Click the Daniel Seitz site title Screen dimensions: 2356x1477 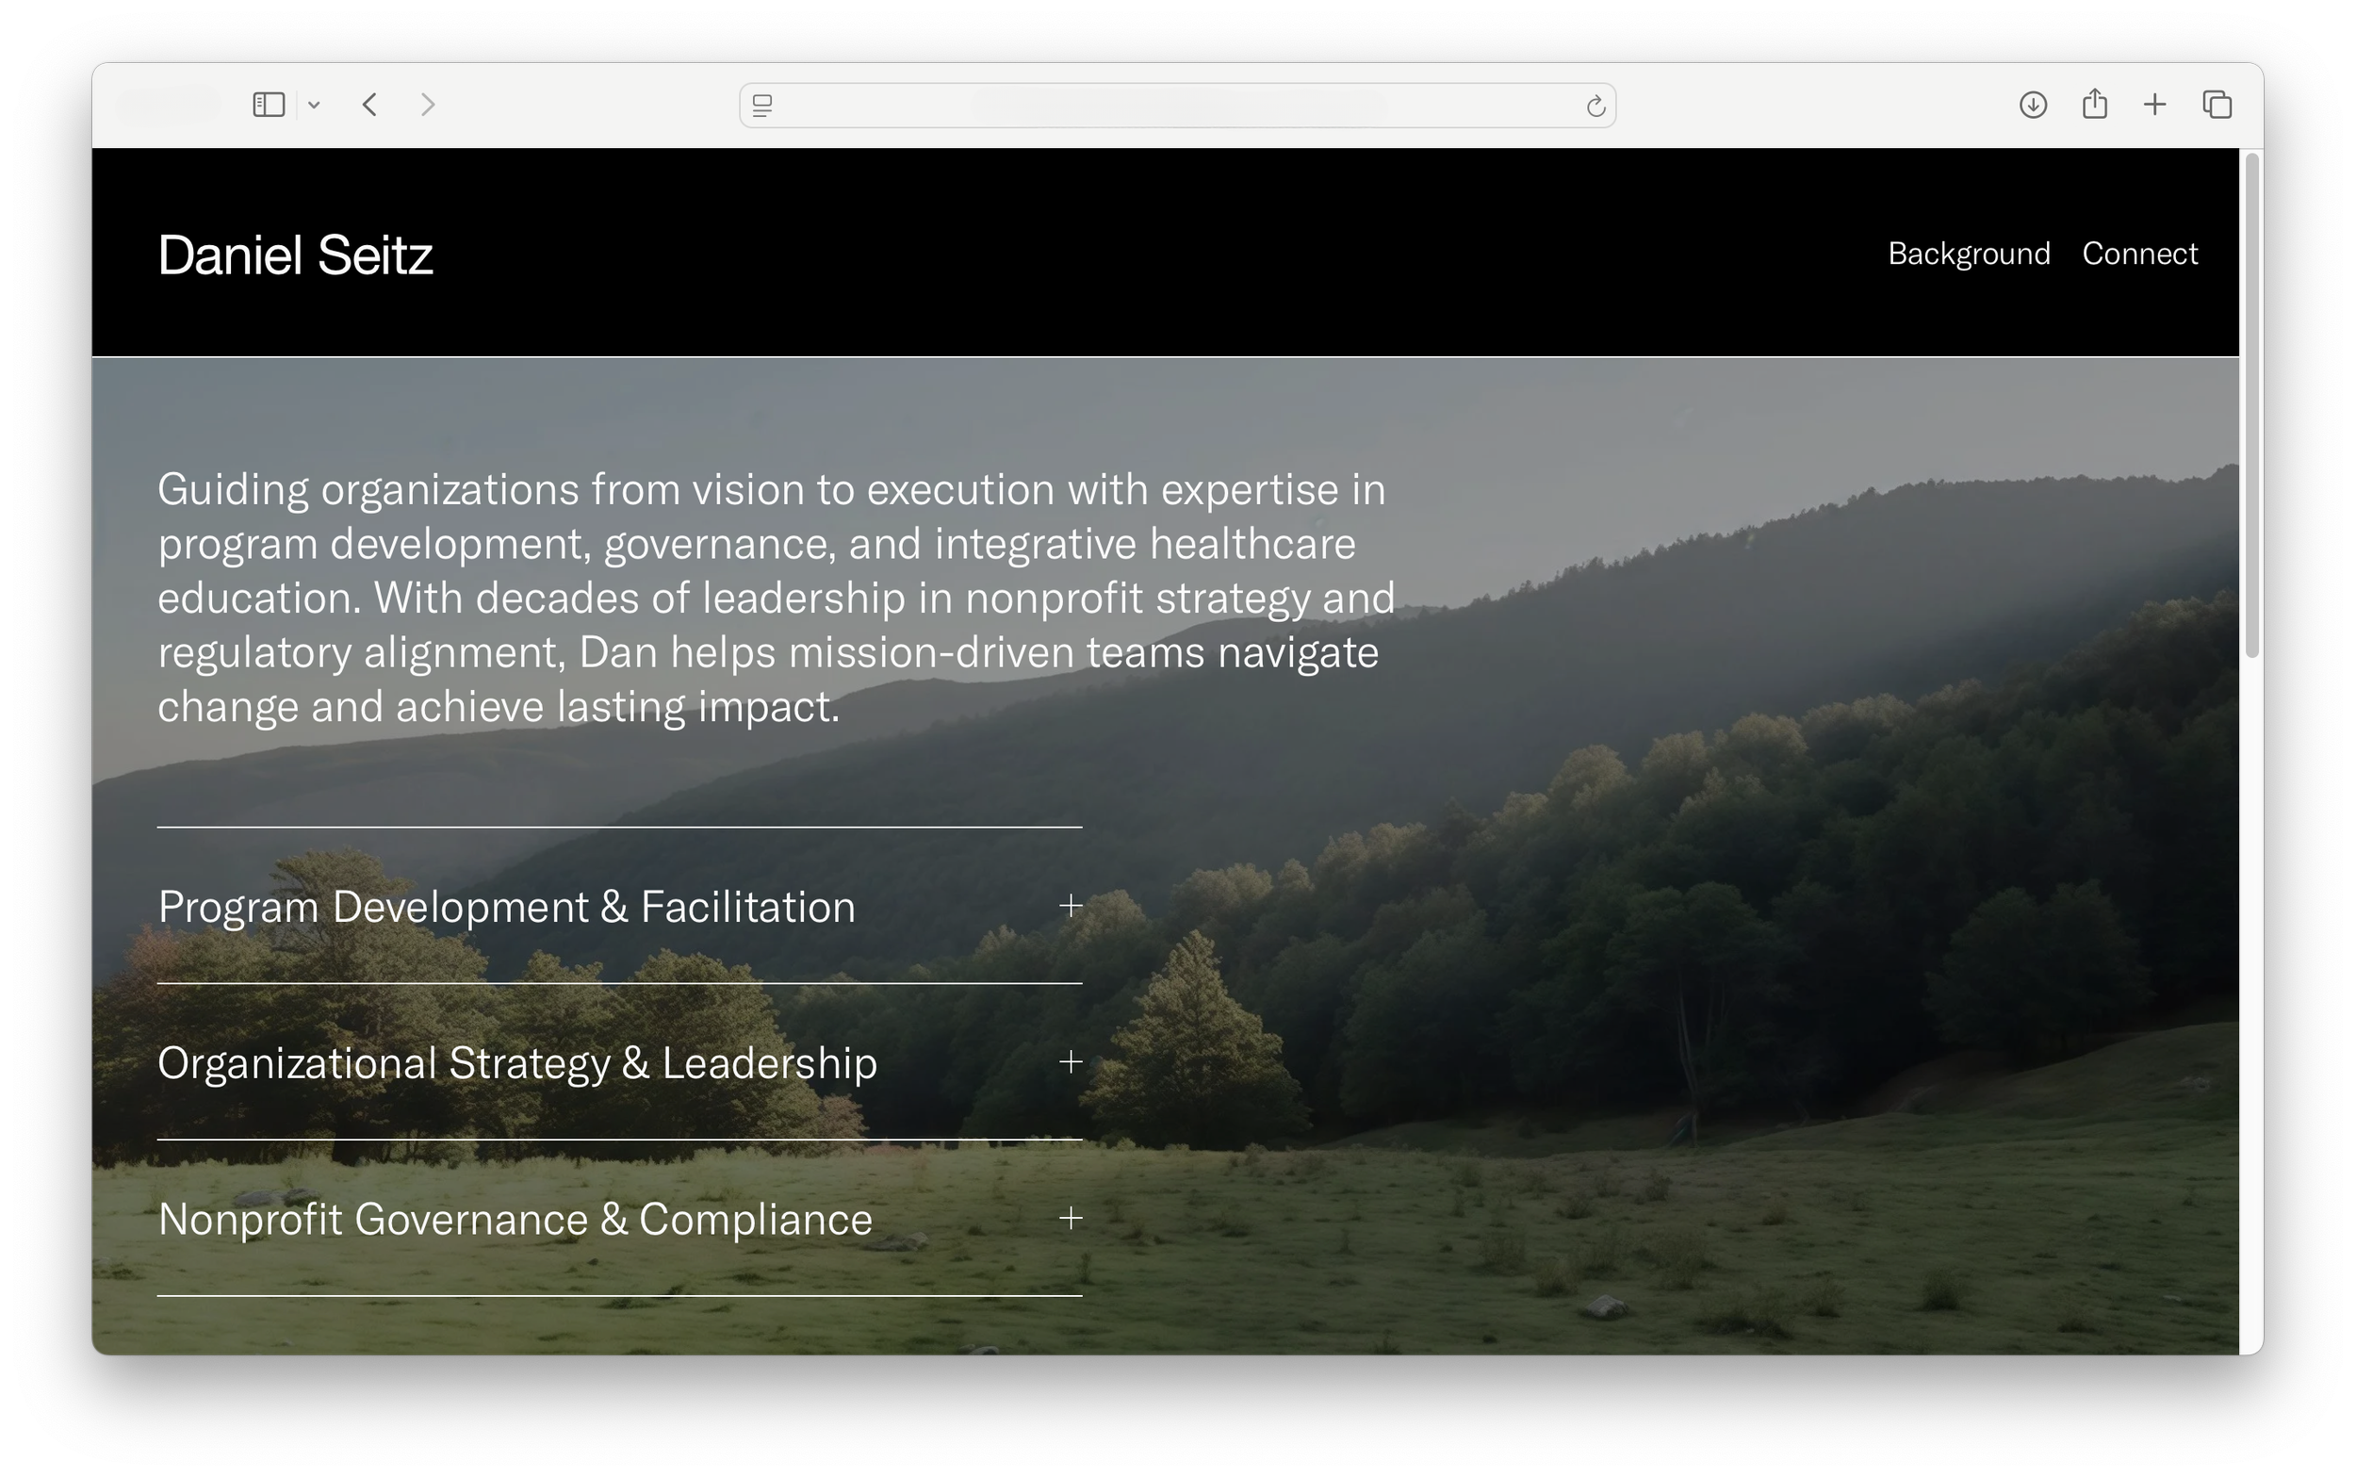click(x=295, y=256)
